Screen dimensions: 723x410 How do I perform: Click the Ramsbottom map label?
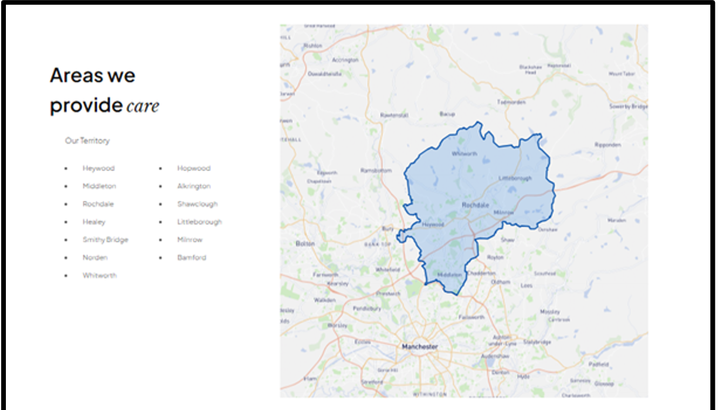[x=376, y=170]
